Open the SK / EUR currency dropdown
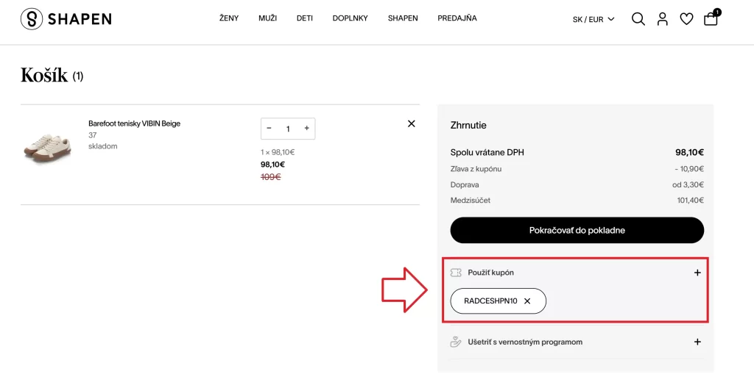Screen dimensions: 754x385 point(593,19)
